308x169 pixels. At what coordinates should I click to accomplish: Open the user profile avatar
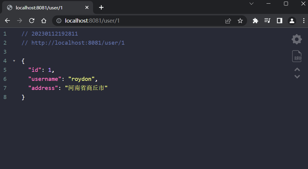(292, 21)
